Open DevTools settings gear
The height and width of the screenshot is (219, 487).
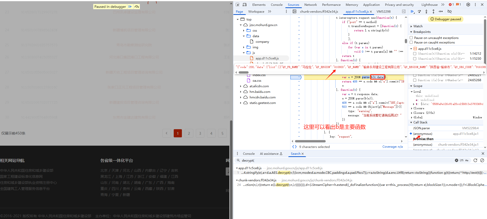point(468,5)
